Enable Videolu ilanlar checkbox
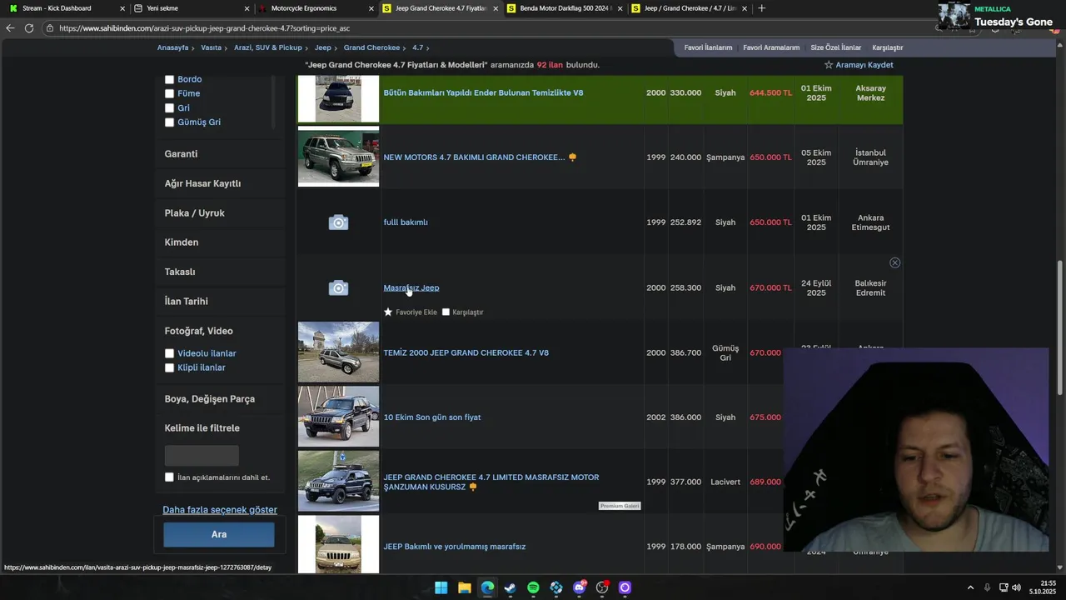Viewport: 1066px width, 600px height. pos(169,353)
